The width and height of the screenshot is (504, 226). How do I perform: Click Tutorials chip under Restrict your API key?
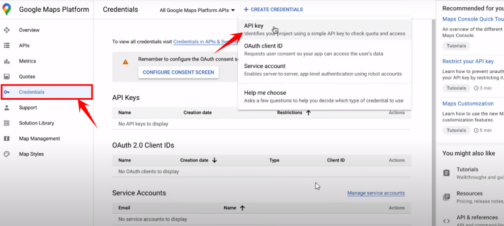pyautogui.click(x=456, y=88)
